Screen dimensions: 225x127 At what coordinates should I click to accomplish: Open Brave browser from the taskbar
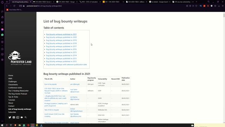15,125
